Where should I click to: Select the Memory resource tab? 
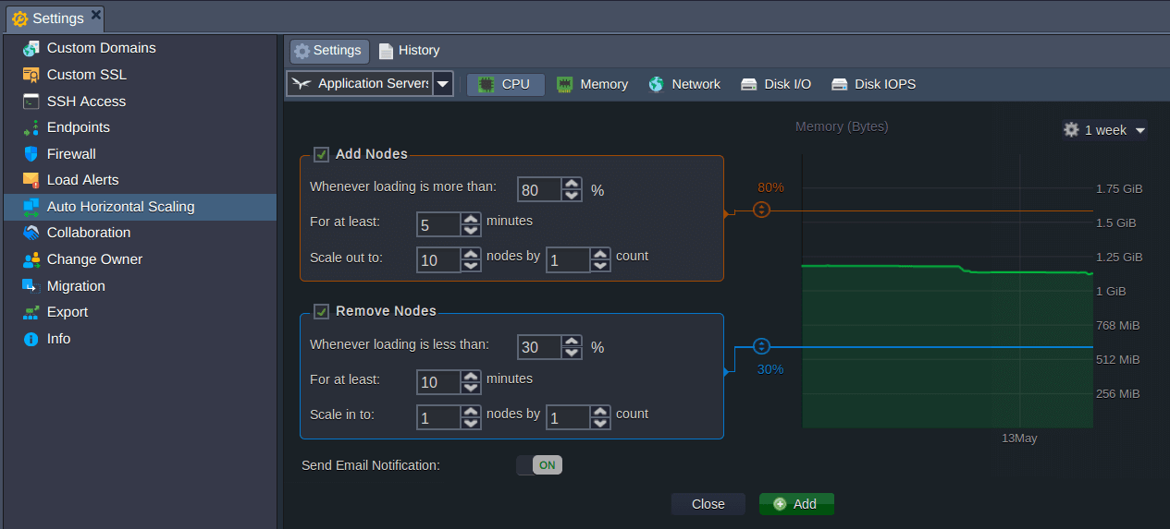[592, 84]
